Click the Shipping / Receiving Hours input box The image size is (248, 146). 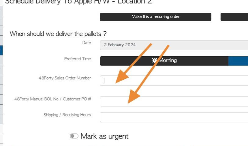coord(174,117)
